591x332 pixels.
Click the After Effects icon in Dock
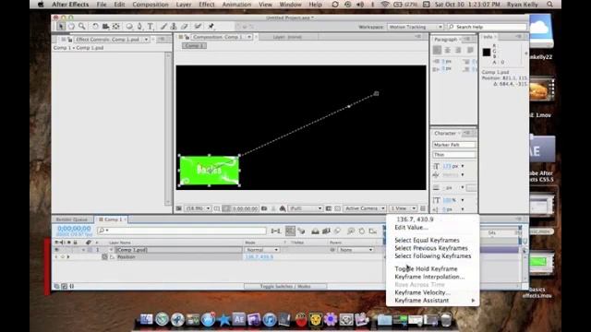pyautogui.click(x=238, y=320)
